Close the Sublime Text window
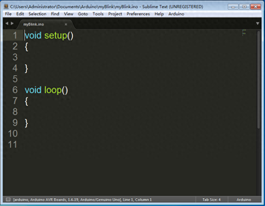 point(255,7)
